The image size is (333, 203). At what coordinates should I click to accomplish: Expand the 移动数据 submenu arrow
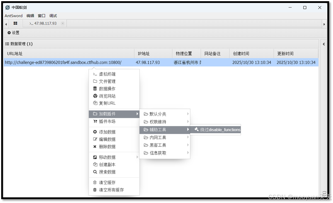[x=137, y=157]
